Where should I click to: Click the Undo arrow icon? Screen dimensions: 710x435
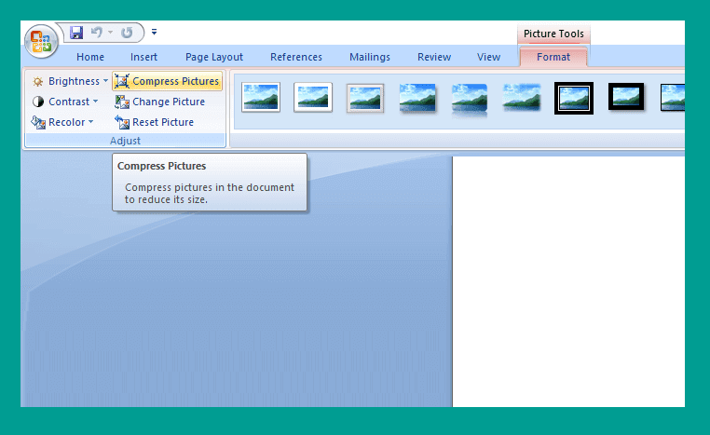click(x=97, y=33)
